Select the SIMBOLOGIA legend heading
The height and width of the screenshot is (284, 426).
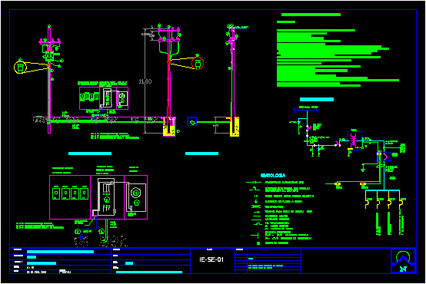273,176
